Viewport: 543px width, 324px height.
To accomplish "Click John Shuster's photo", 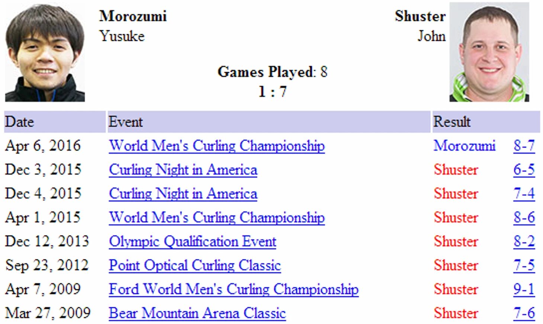I will [x=489, y=52].
